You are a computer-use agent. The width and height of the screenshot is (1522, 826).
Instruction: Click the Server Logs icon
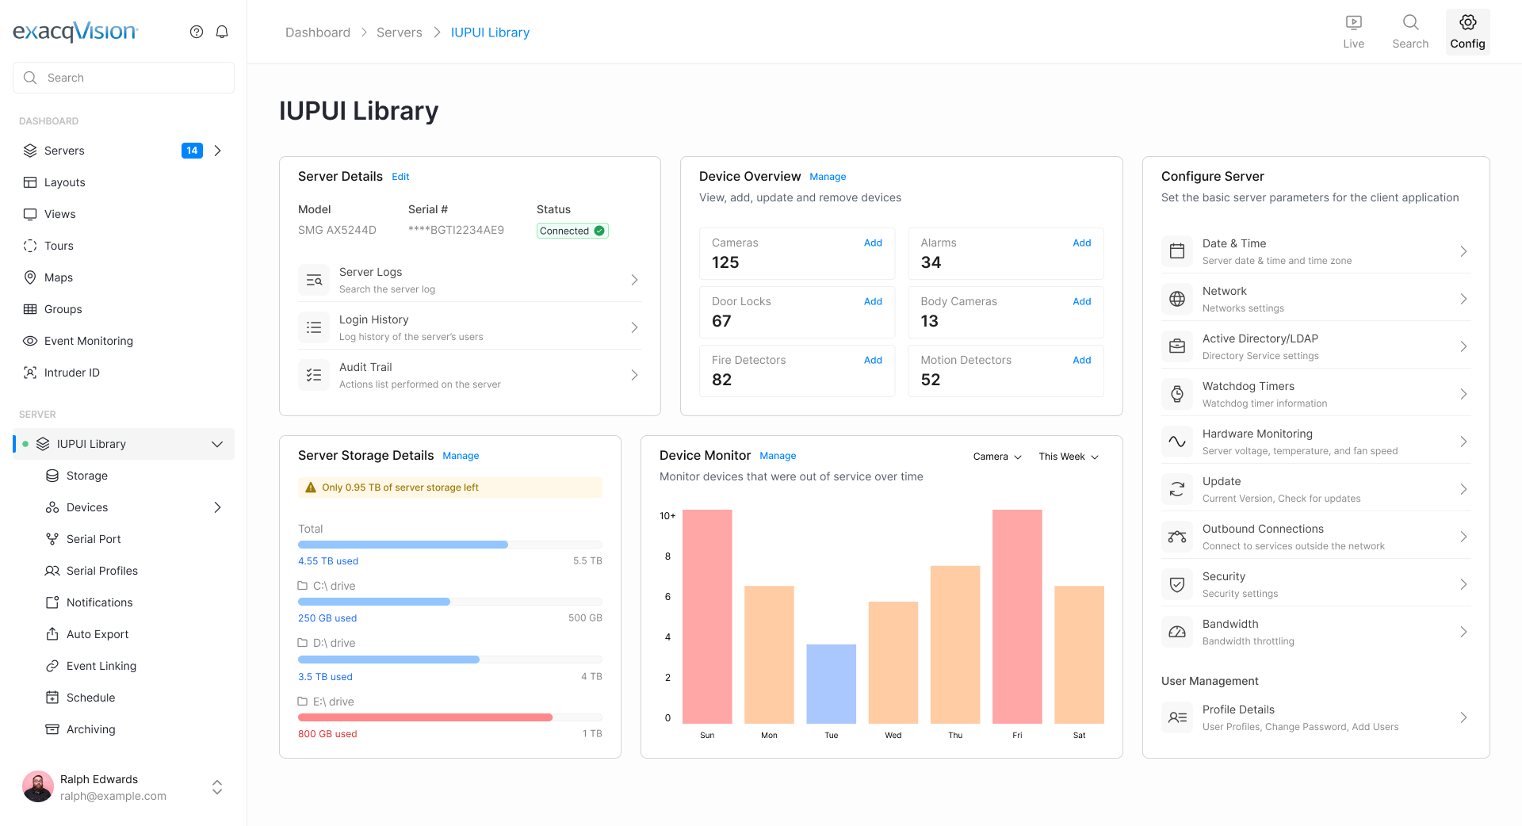point(314,280)
